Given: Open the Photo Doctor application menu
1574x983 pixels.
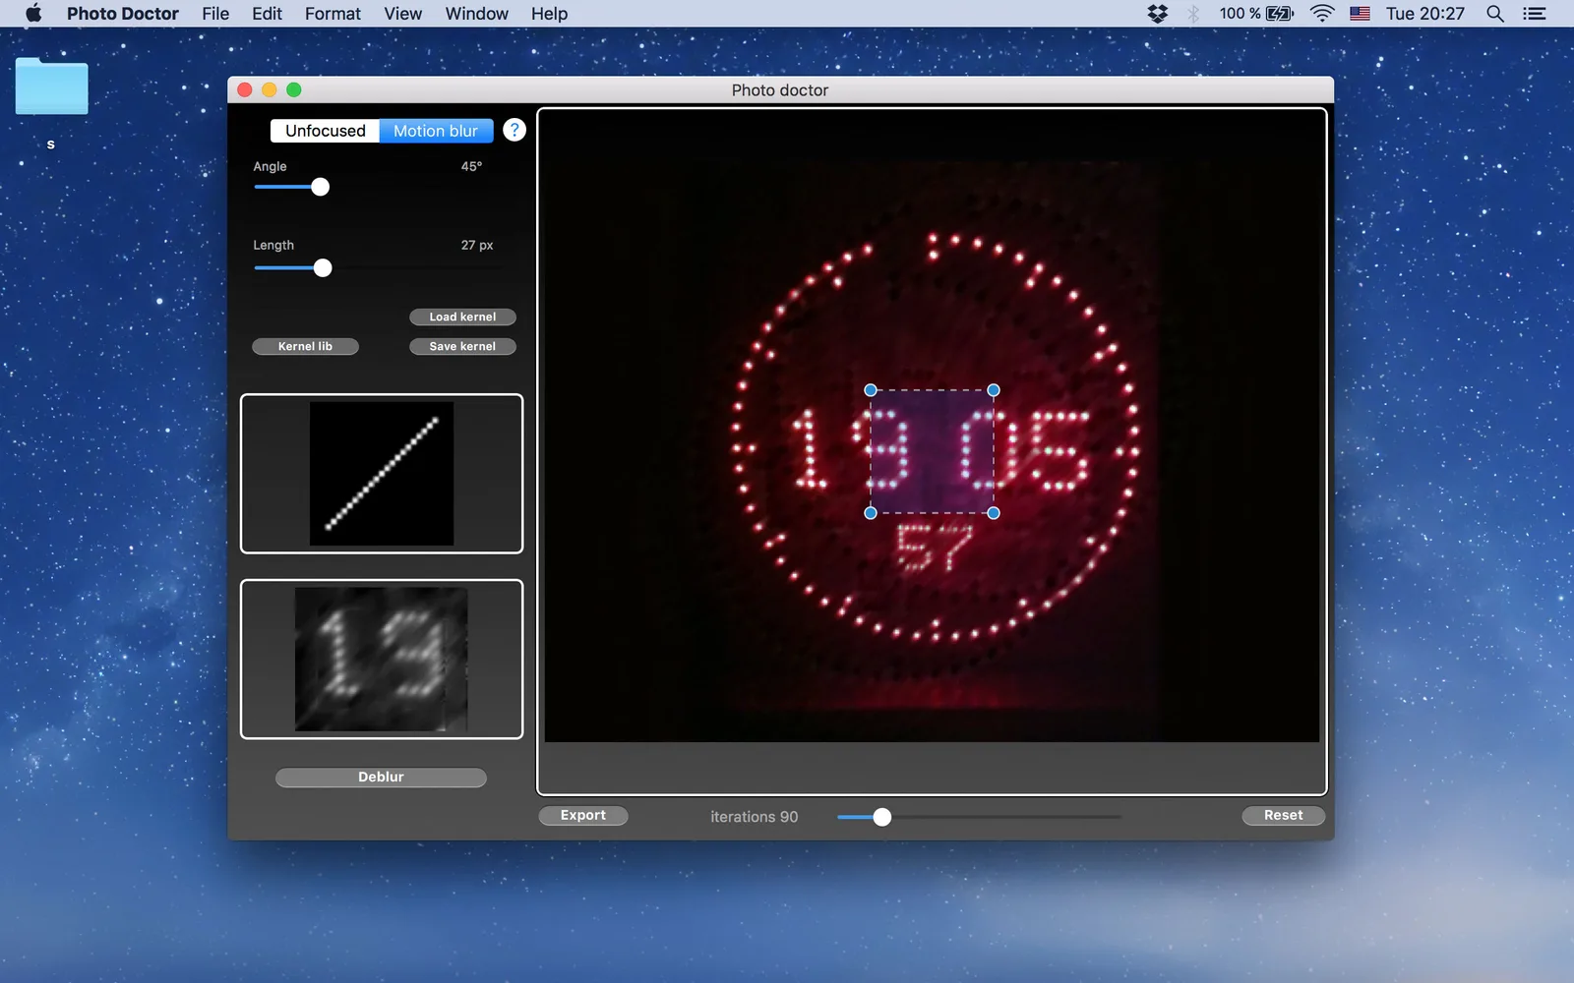Looking at the screenshot, I should coord(123,14).
